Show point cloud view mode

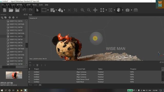click(x=102, y=10)
